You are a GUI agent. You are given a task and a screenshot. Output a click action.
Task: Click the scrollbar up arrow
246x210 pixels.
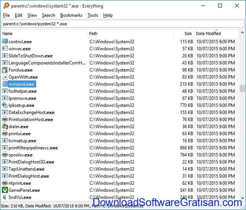pyautogui.click(x=242, y=33)
